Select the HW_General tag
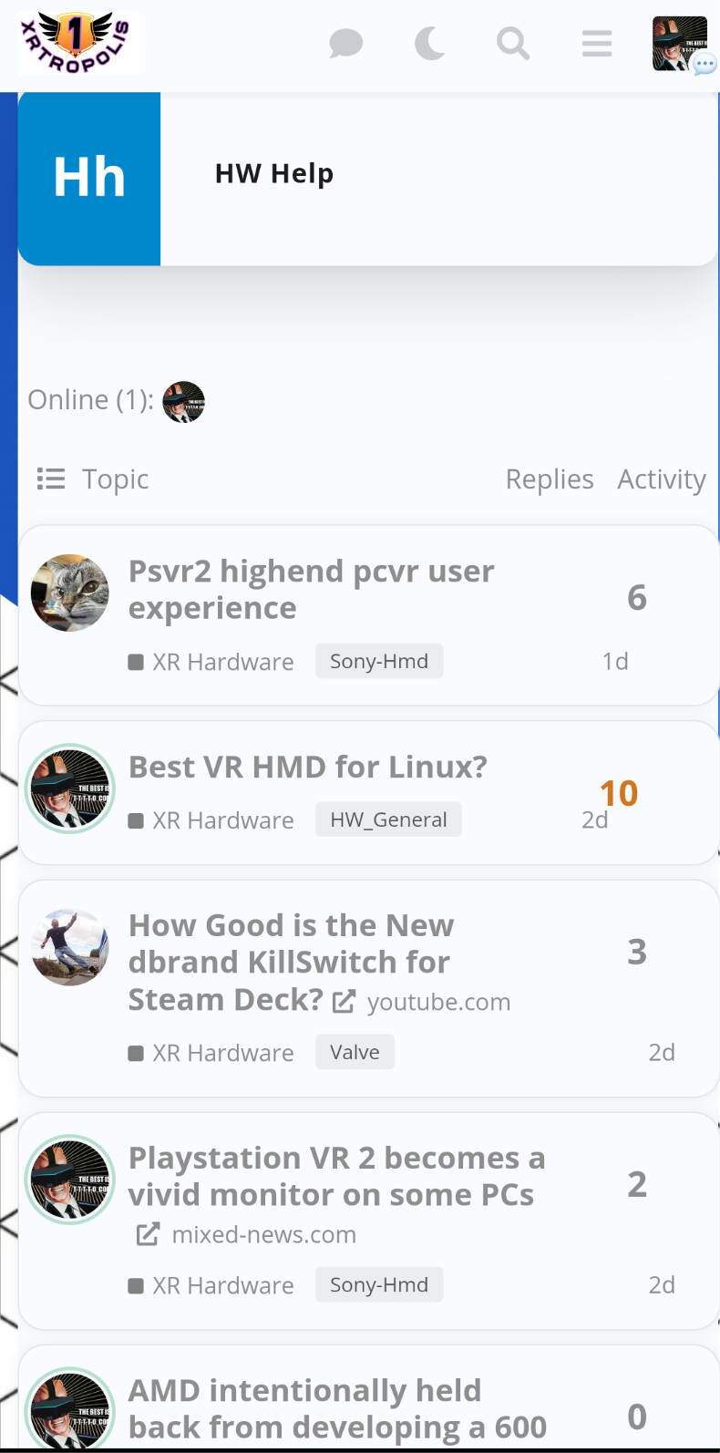This screenshot has width=720, height=1453. pos(388,819)
